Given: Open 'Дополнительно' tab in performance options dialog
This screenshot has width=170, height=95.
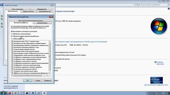Looking at the screenshot, I should (42, 23).
